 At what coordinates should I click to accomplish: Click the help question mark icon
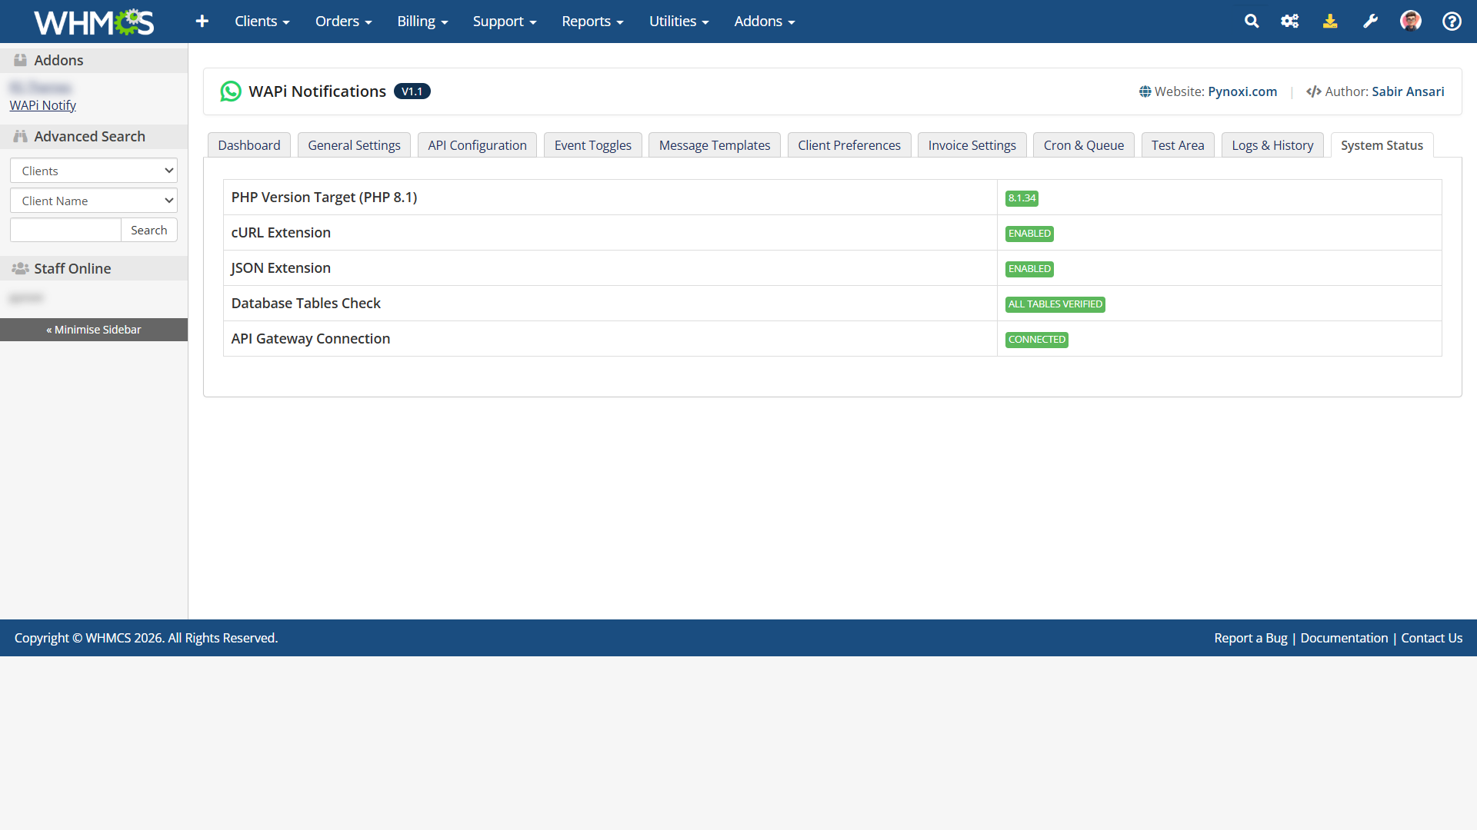(1452, 22)
